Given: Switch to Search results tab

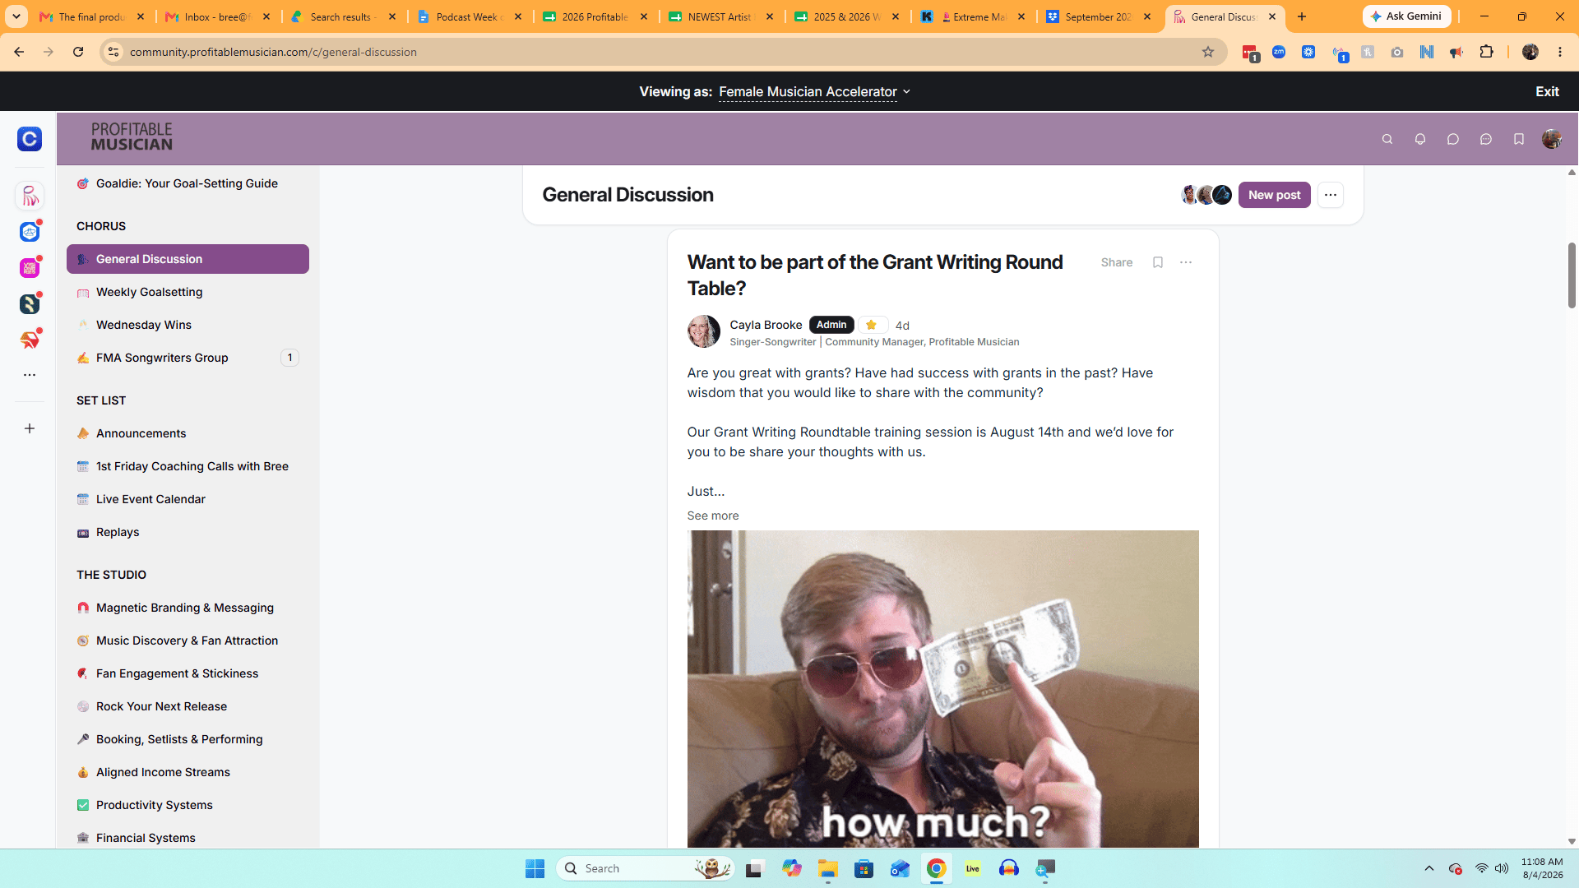Looking at the screenshot, I should pyautogui.click(x=344, y=16).
